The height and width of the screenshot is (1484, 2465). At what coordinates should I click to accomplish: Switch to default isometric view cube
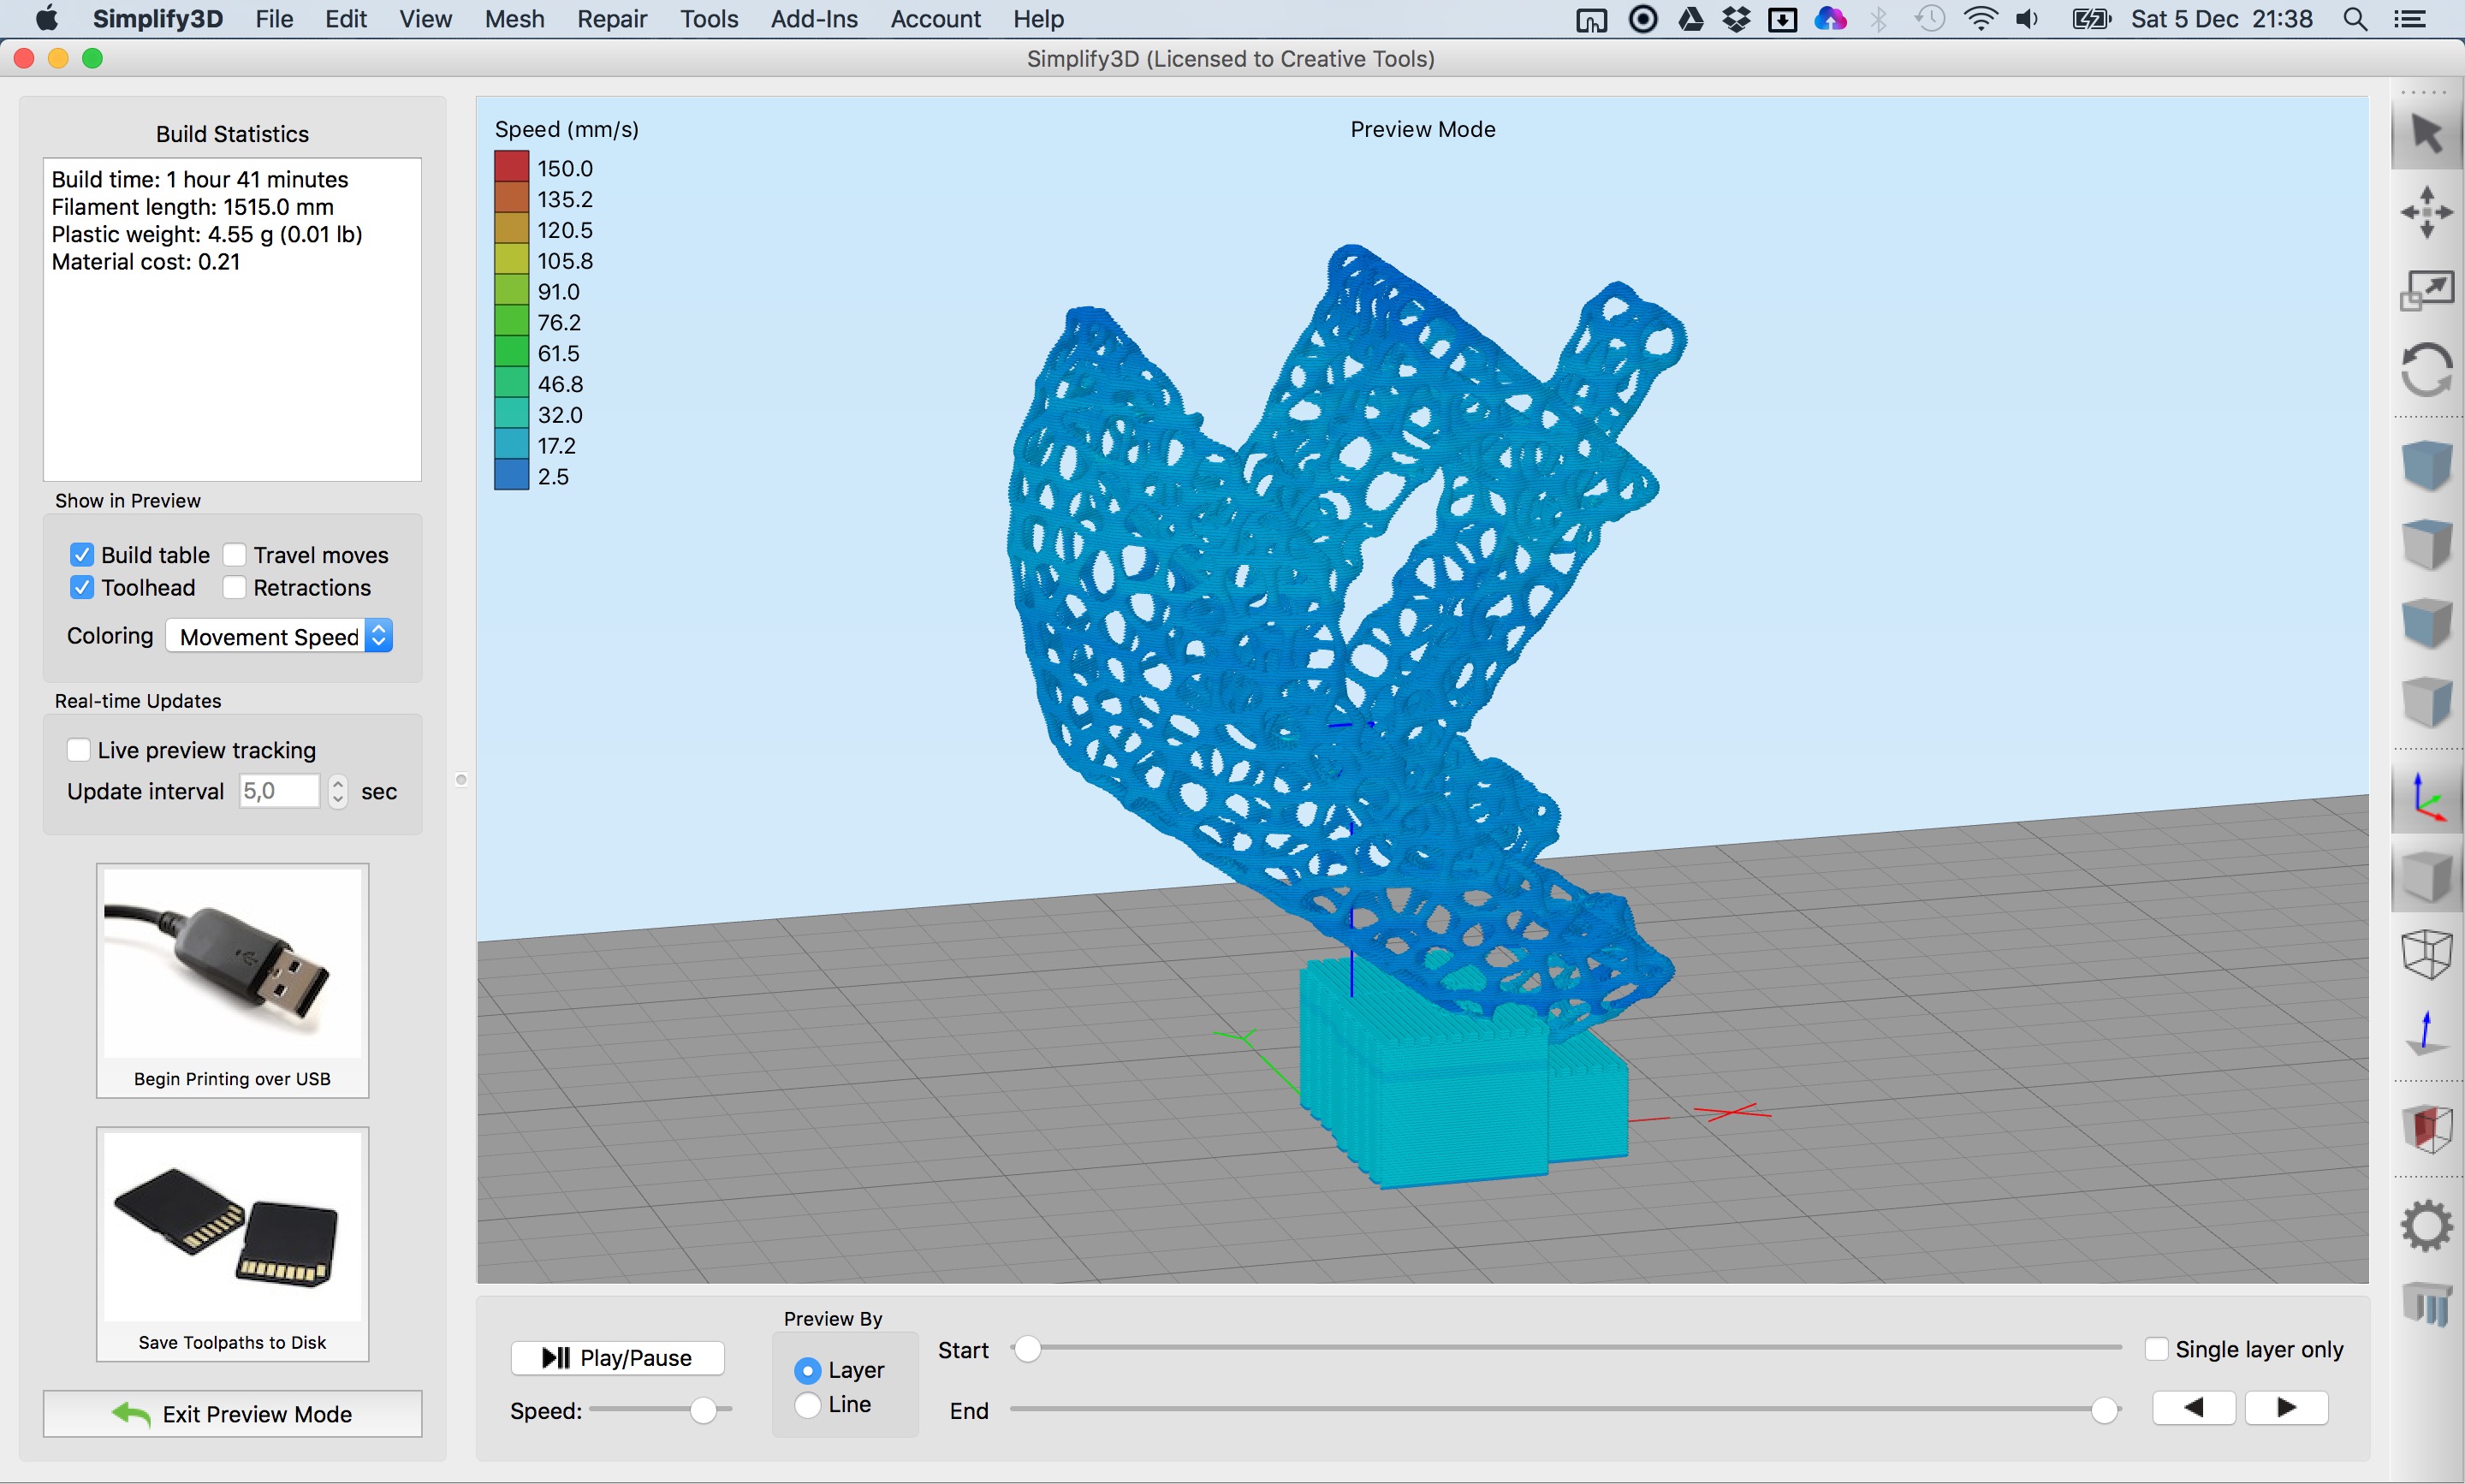tap(2427, 465)
